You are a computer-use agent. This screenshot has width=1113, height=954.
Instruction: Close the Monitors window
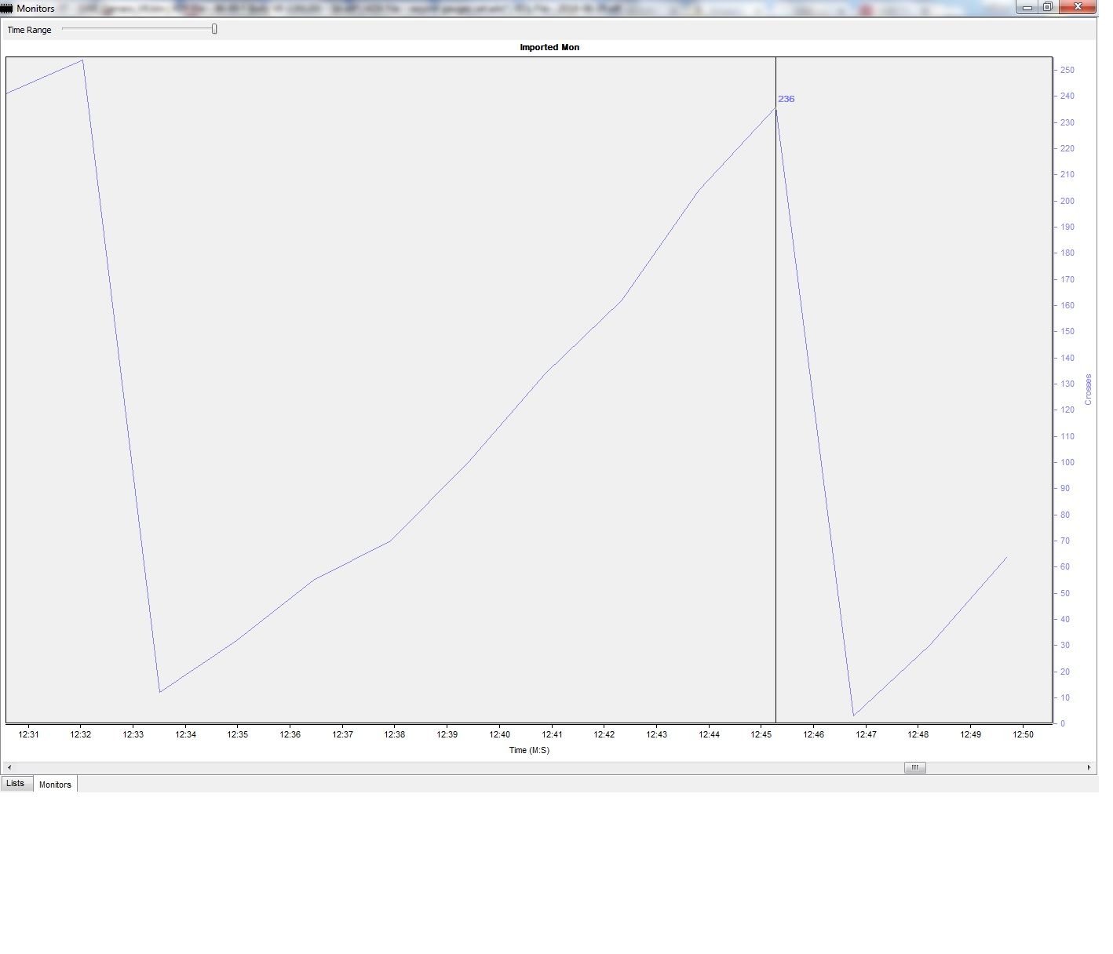pos(1079,7)
